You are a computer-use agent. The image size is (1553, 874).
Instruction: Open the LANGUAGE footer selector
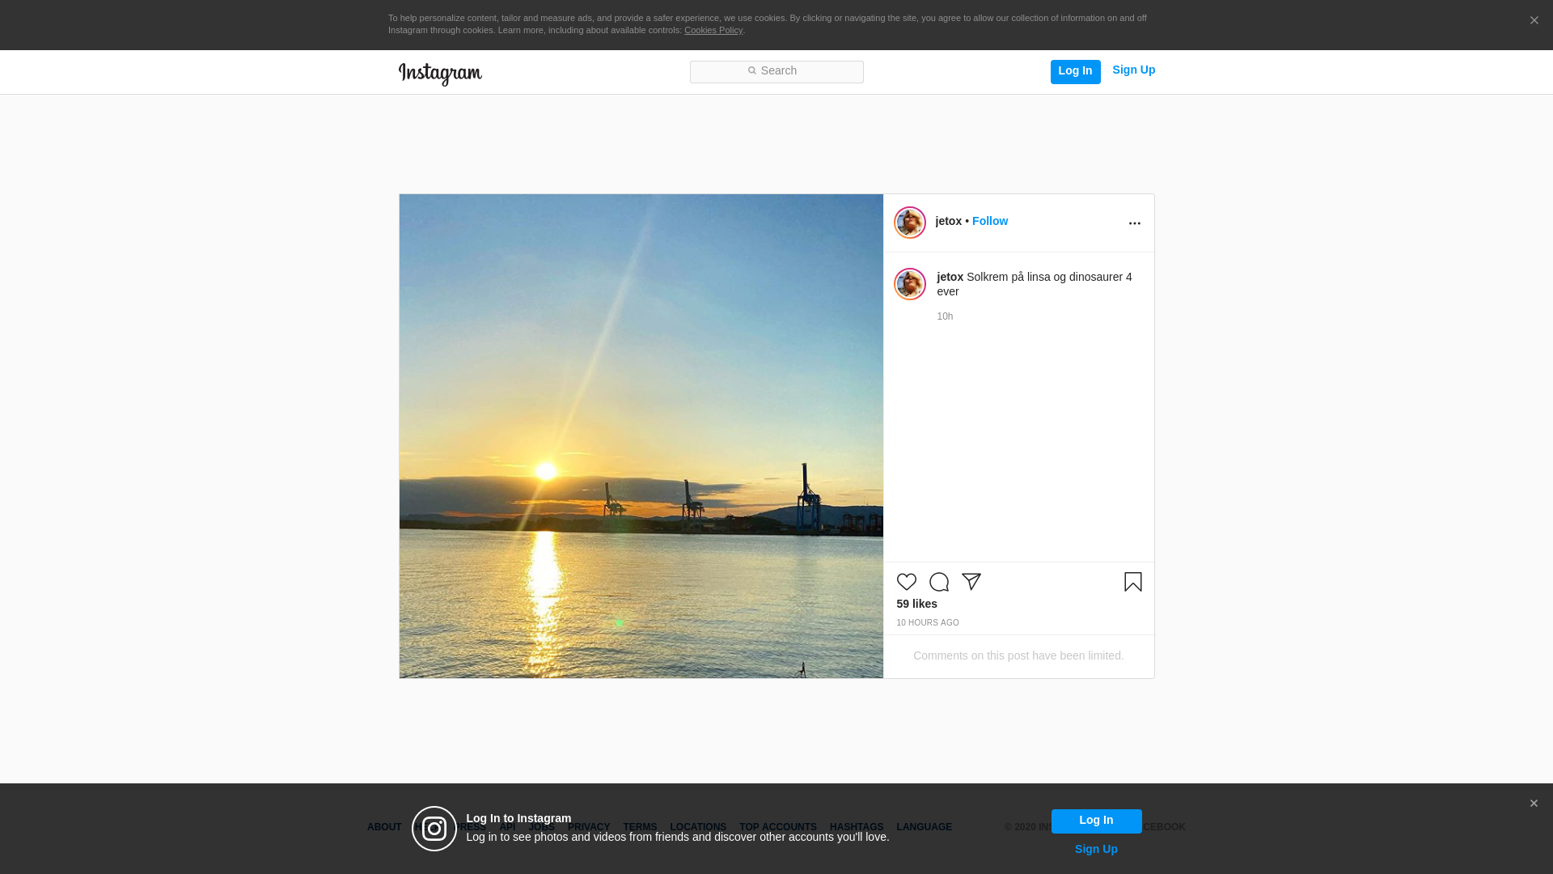click(925, 827)
